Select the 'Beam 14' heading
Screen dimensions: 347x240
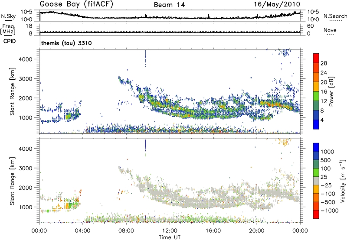(x=169, y=5)
